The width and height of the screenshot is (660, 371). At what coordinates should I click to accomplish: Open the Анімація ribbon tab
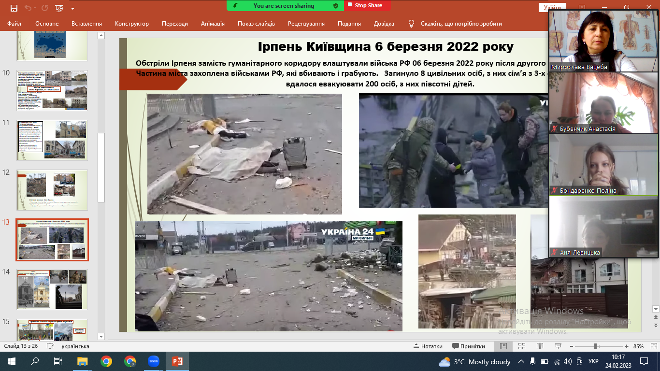(x=213, y=24)
